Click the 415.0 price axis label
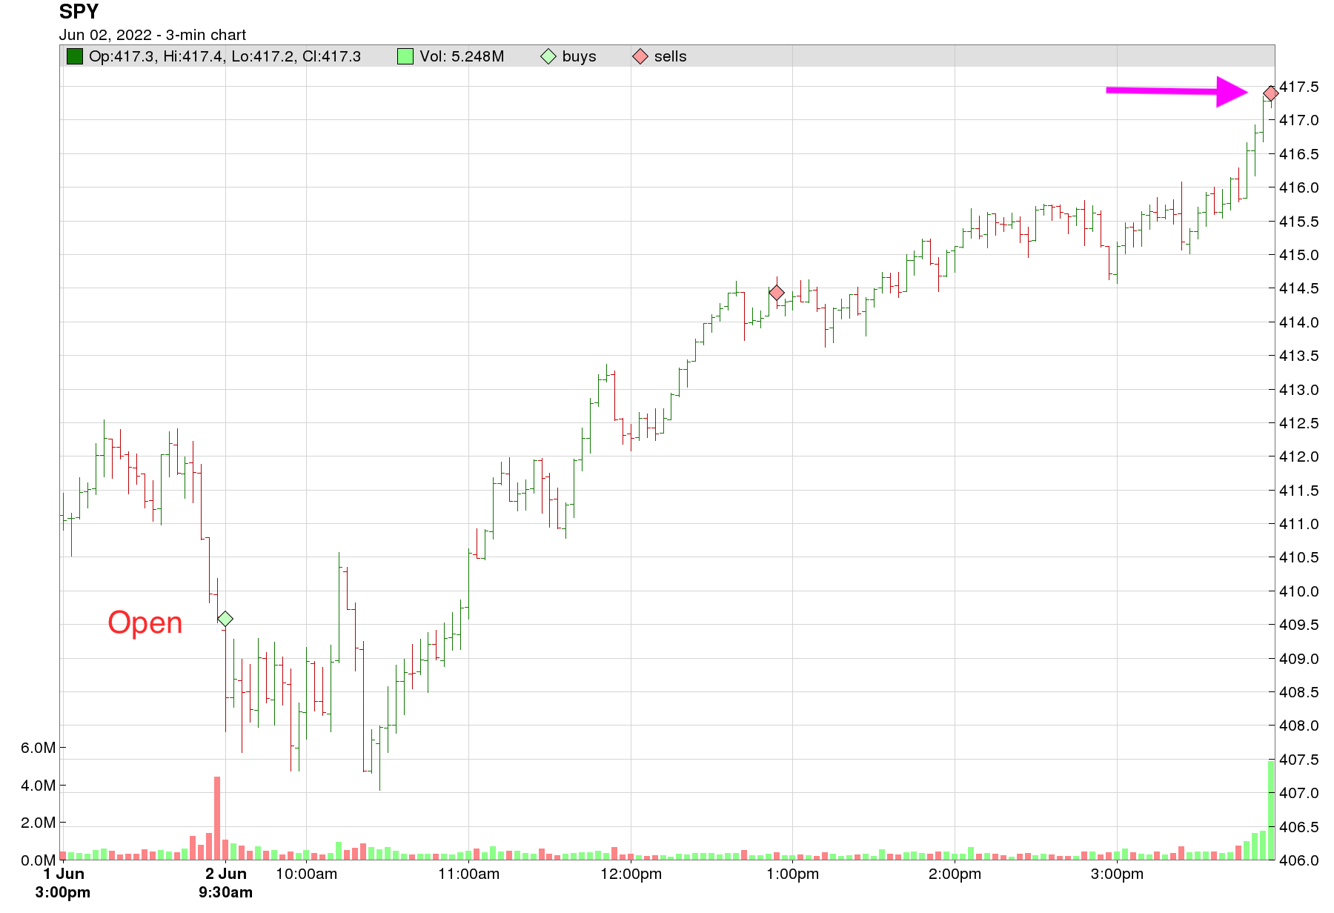 [x=1299, y=255]
